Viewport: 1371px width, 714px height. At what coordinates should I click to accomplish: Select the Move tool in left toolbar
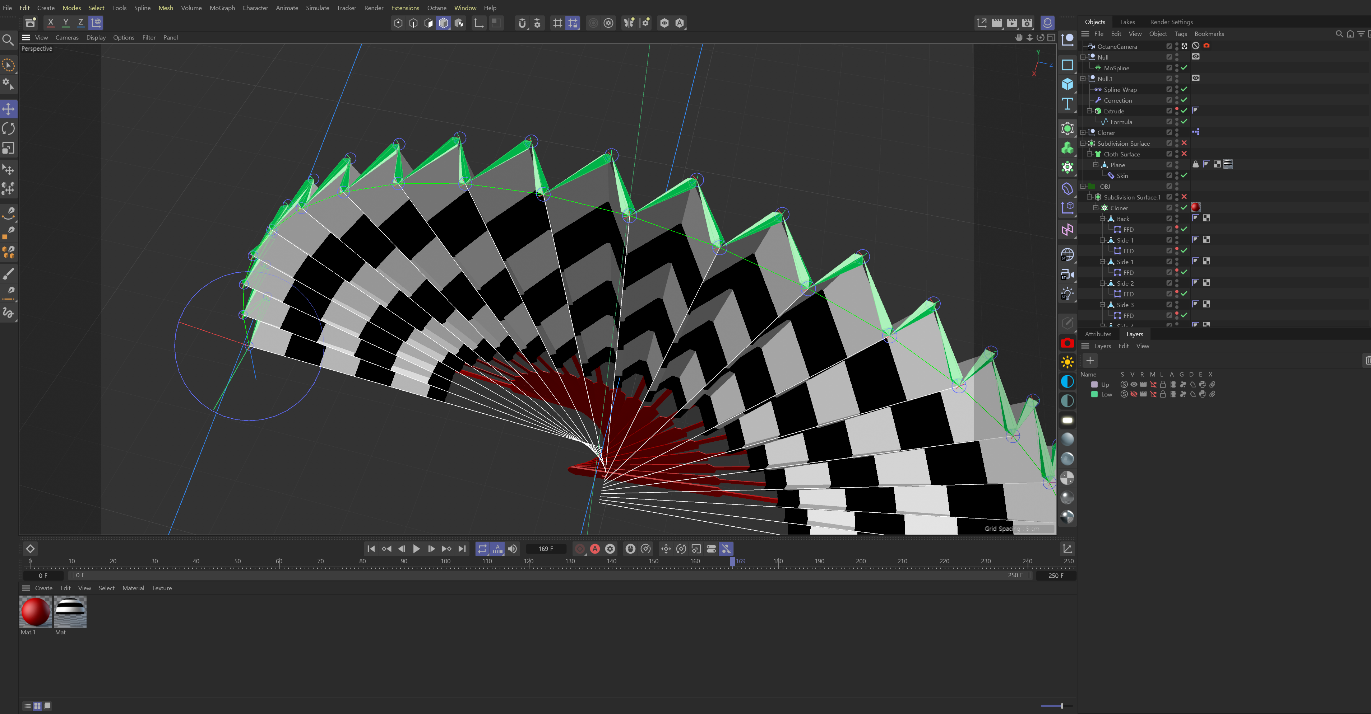point(9,109)
